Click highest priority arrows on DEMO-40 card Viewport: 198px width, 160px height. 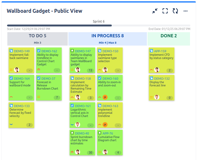[72, 152]
